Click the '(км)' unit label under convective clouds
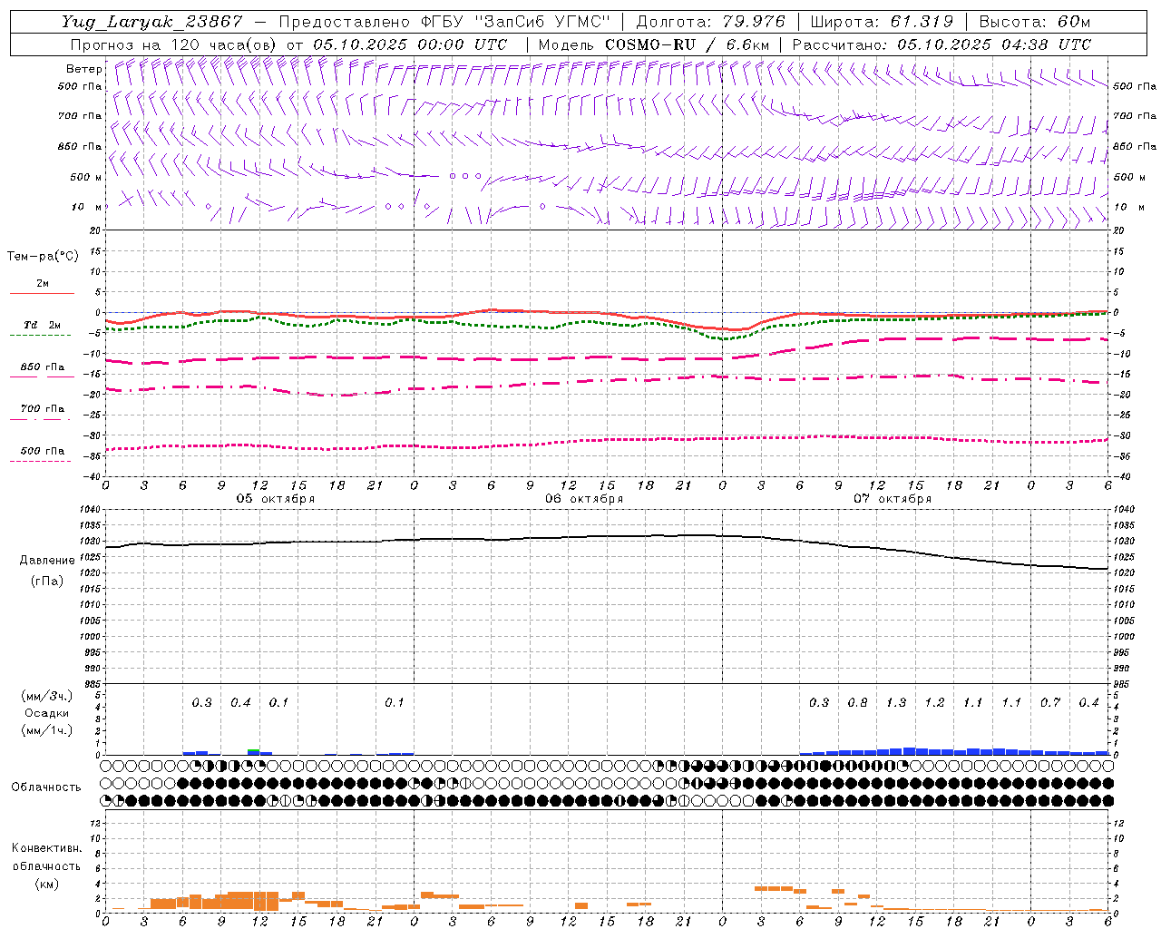Screen dimensions: 1161x929 click(x=46, y=884)
